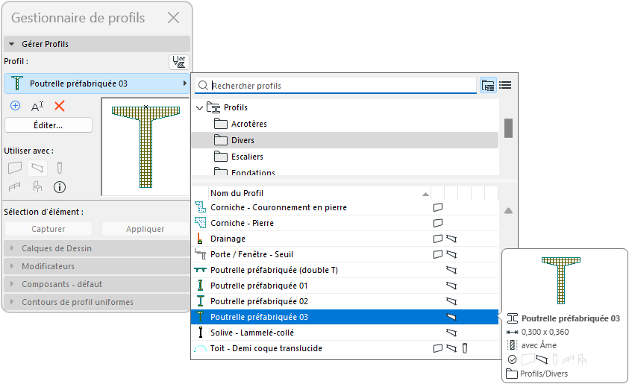The height and width of the screenshot is (384, 629).
Task: Select Corniche - Couronnement en pierre profile
Action: tap(345, 207)
